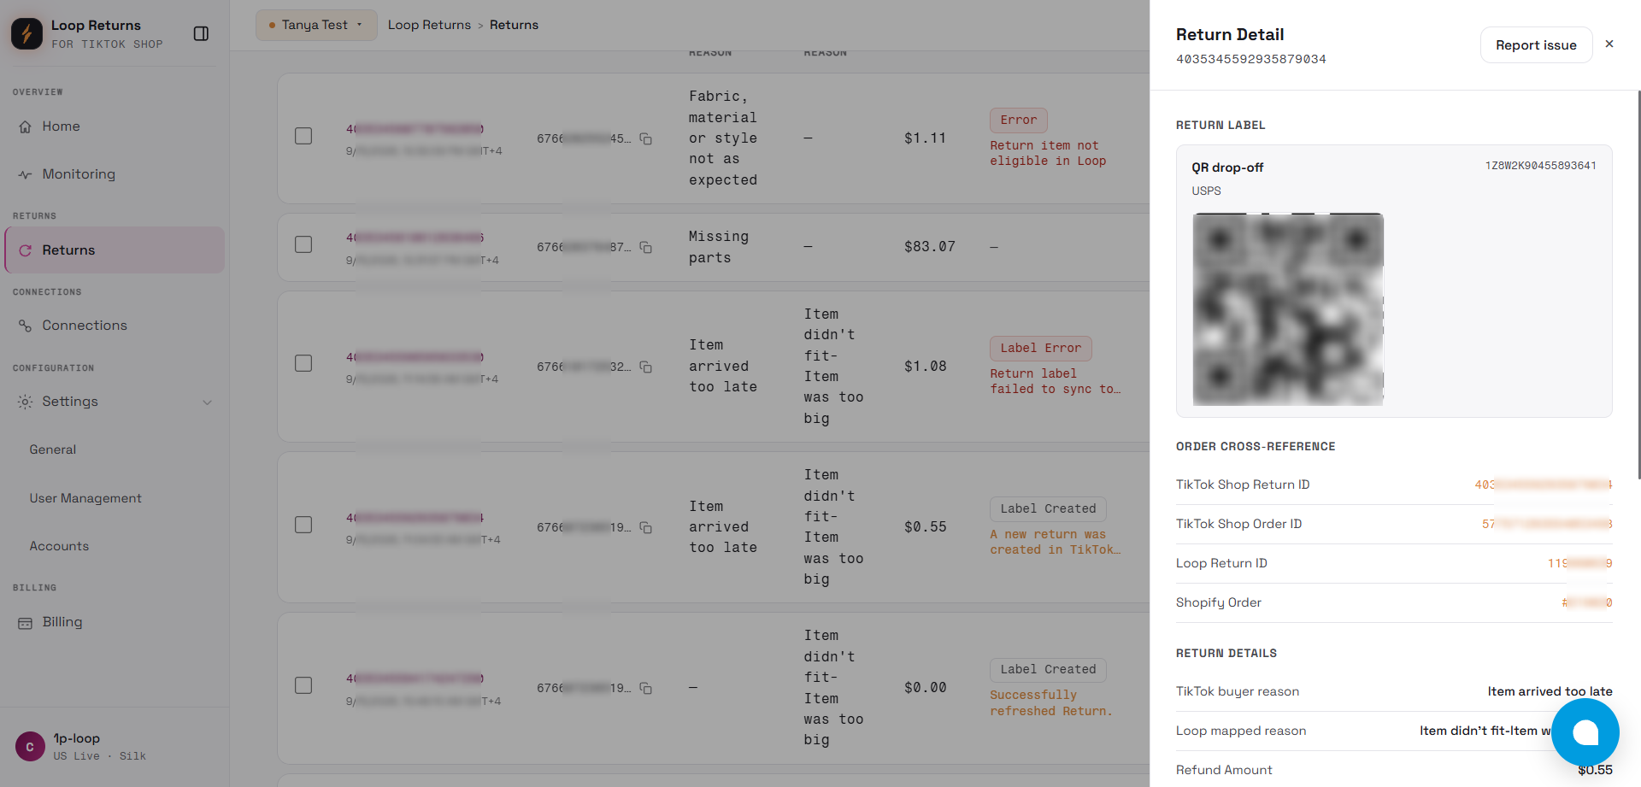Click the Loop Returns lightning logo
Viewport: 1641px width, 787px height.
click(26, 33)
